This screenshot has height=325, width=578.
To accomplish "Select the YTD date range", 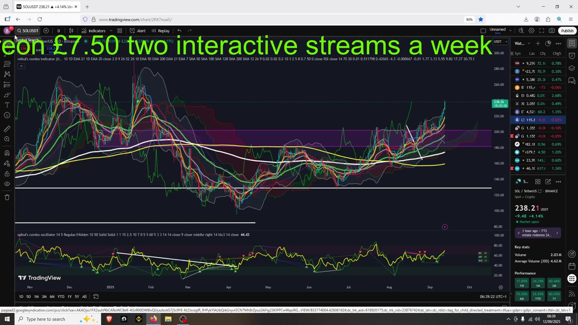I will [61, 297].
